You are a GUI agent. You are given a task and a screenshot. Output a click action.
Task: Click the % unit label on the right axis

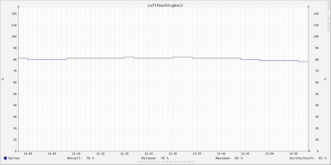click(325, 79)
